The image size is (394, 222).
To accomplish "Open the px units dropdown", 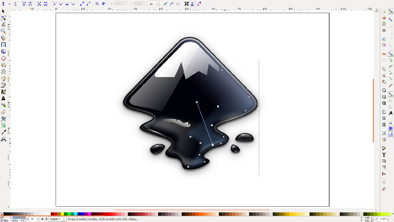I will point(154,4).
